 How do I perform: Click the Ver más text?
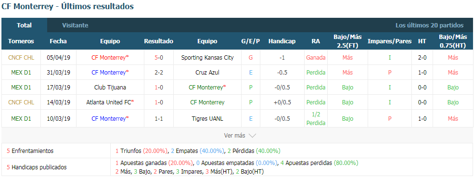(234, 136)
